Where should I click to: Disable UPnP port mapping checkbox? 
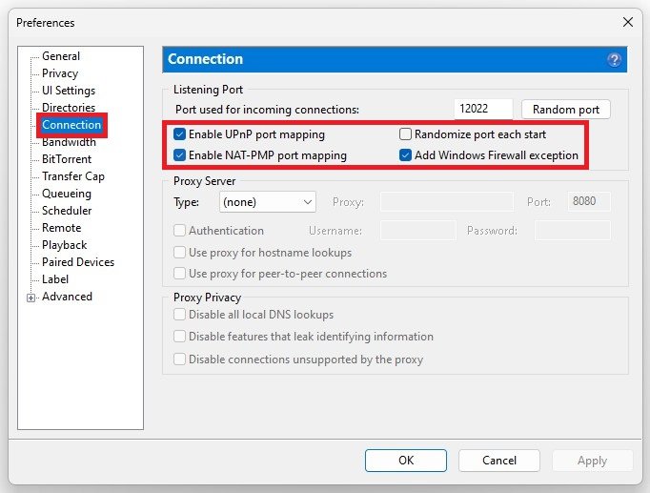point(179,134)
